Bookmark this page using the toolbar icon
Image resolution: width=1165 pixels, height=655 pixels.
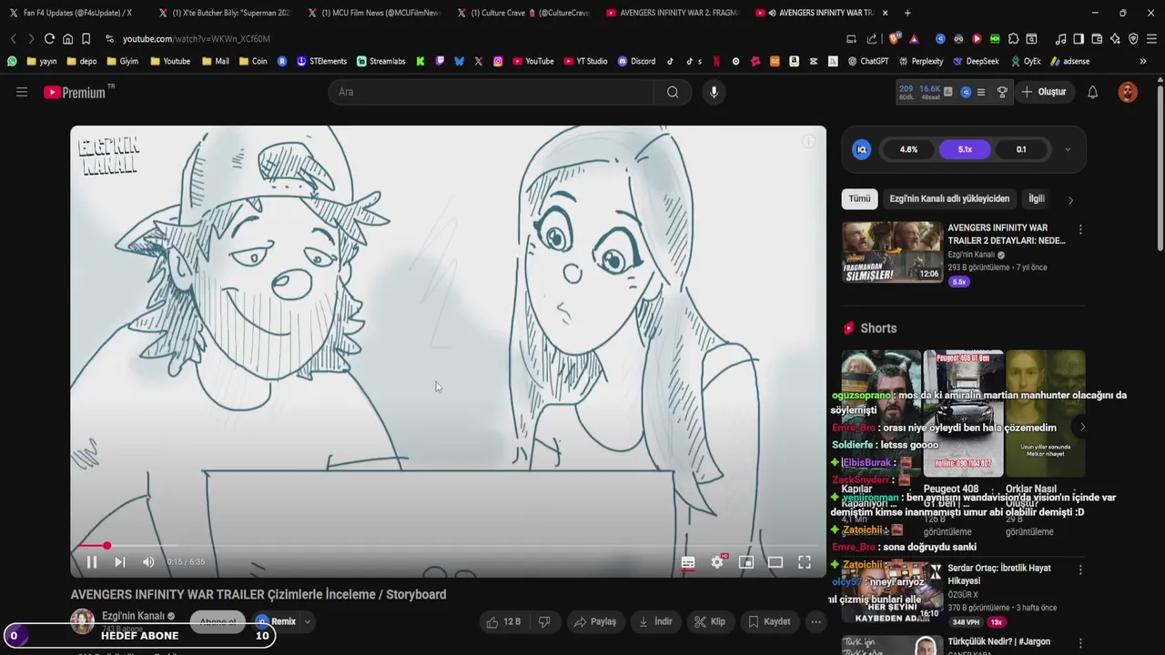[86, 39]
